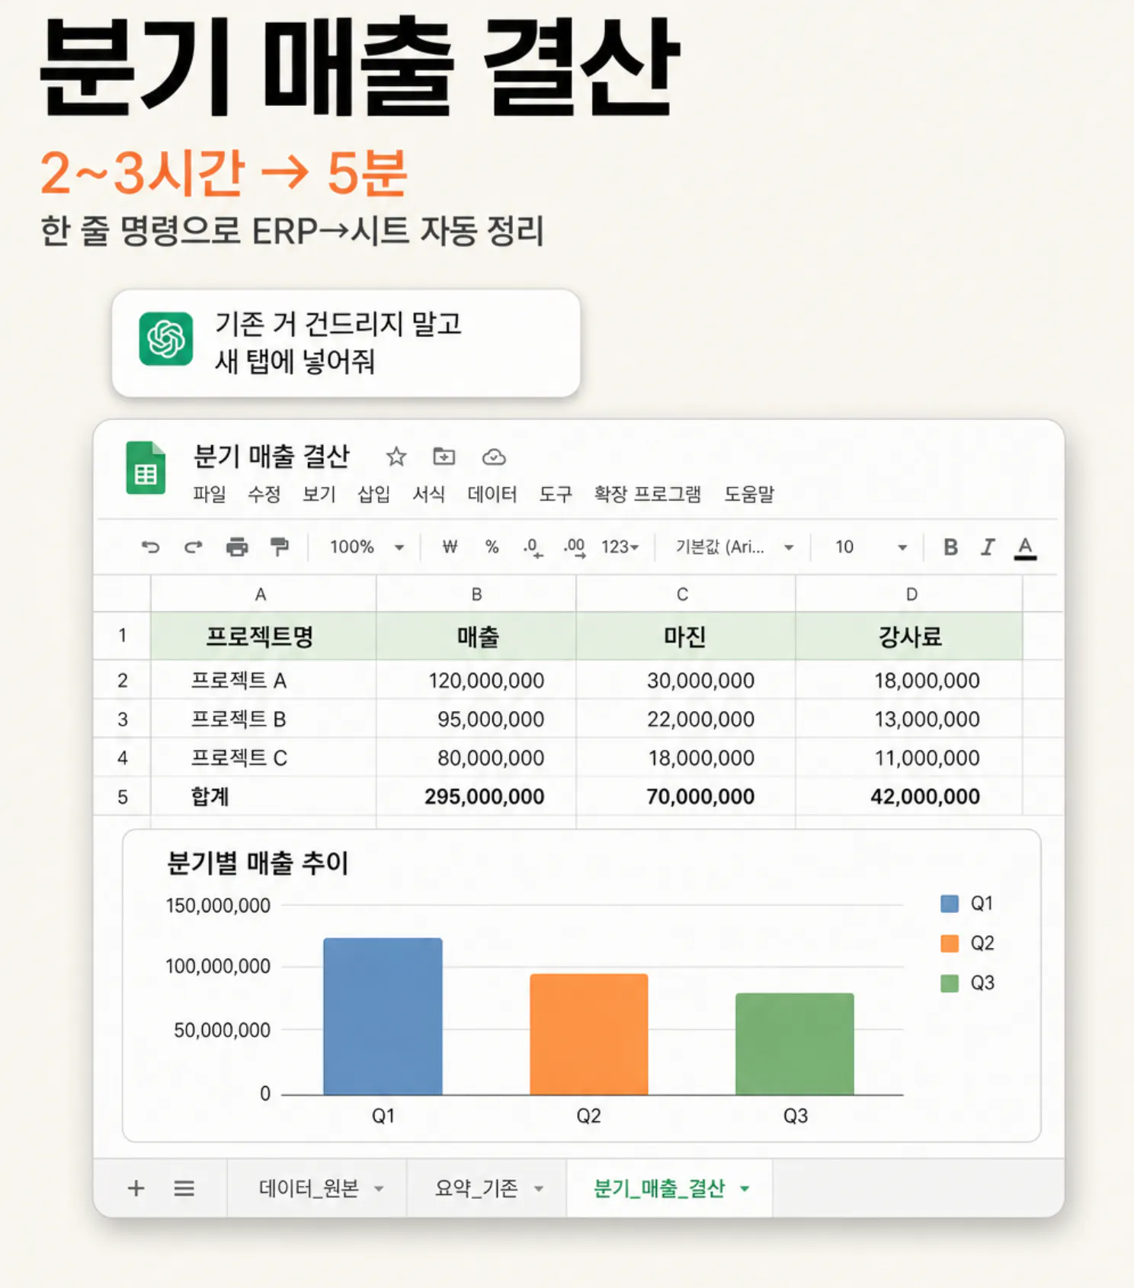Screen dimensions: 1134x1288
Task: Star the 분기 매출 결산 document
Action: [x=396, y=457]
